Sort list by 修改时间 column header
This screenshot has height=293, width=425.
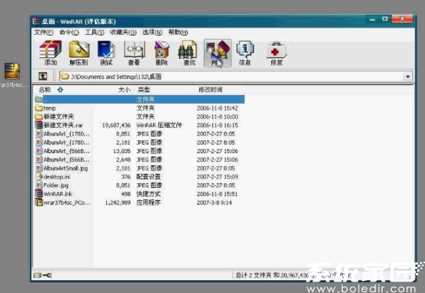210,90
